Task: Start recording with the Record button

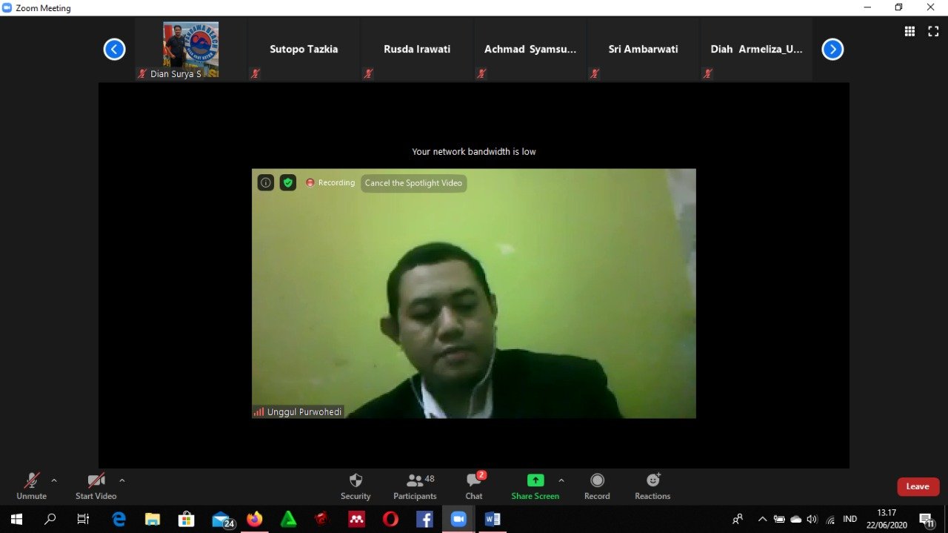Action: [x=597, y=480]
